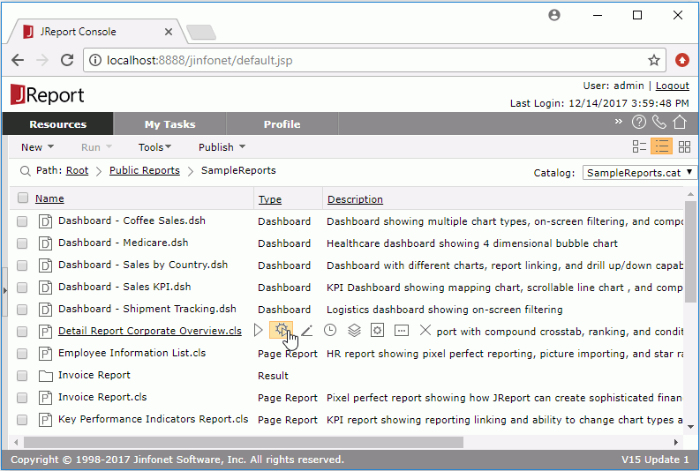The image size is (700, 471).
Task: Expand the collapsed left side panel arrow
Action: (x=5, y=291)
